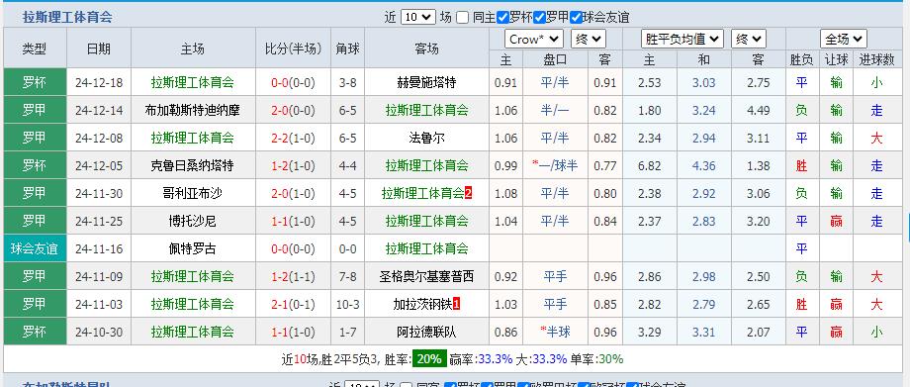
Task: Click the *一/球半 handicap cell
Action: click(555, 165)
